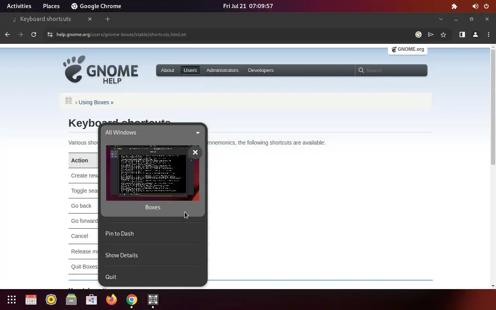The height and width of the screenshot is (310, 496).
Task: Open the extension puzzle icon in the top bar
Action: [455, 6]
